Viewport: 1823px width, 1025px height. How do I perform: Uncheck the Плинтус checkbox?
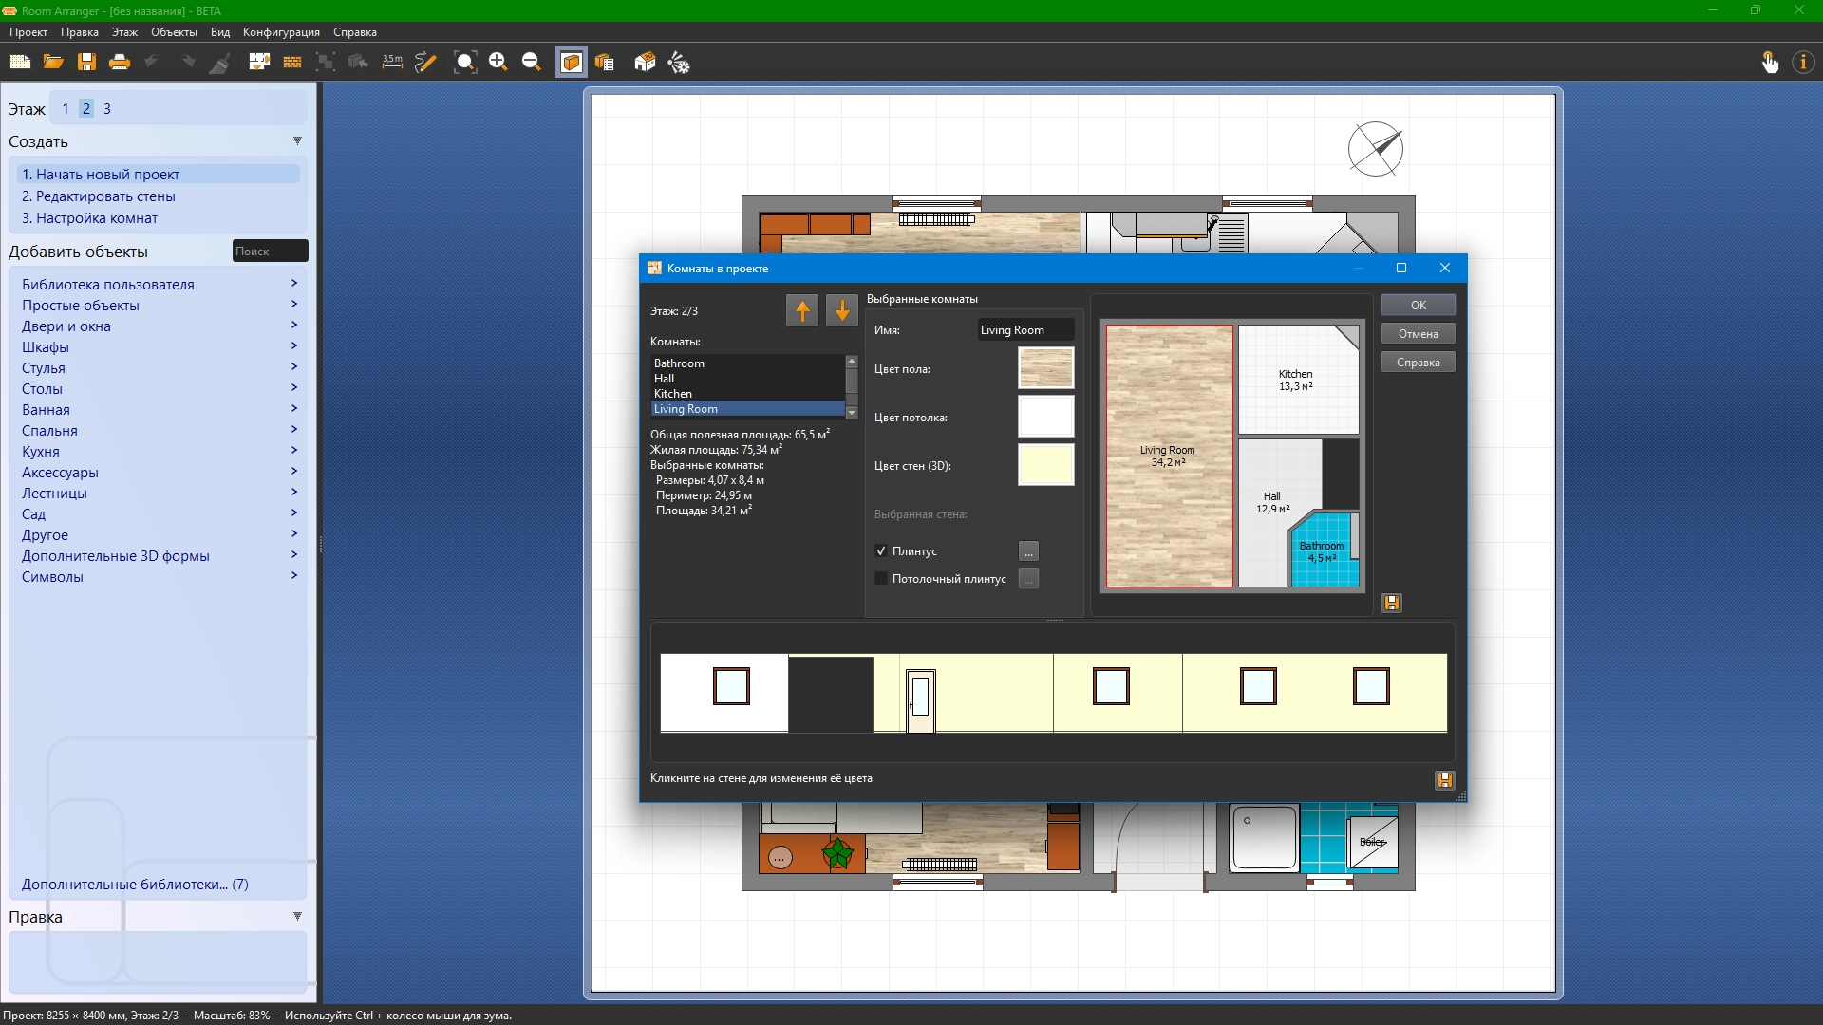pyautogui.click(x=881, y=551)
